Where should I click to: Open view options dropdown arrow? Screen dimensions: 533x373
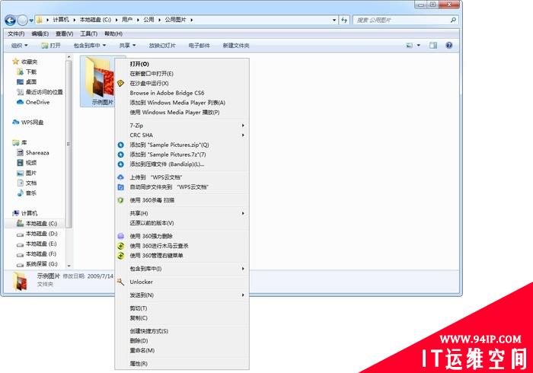pyautogui.click(x=419, y=45)
